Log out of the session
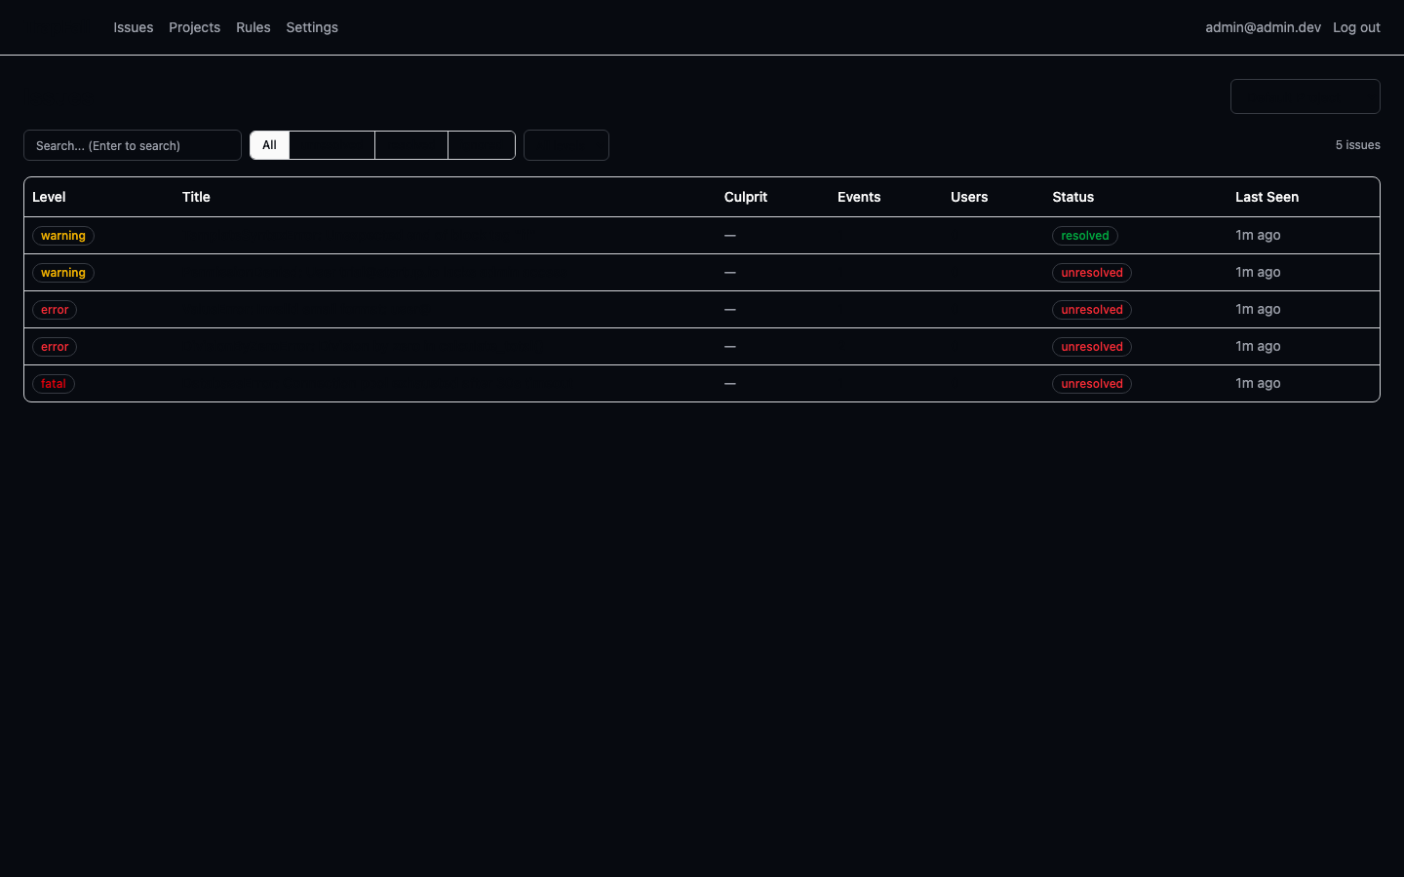 coord(1356,27)
